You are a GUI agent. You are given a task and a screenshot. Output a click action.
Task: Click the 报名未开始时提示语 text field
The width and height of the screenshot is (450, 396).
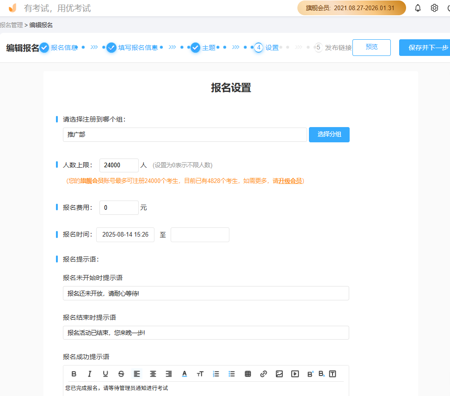coord(206,293)
